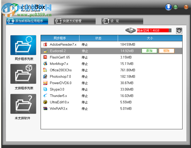
Task: Click the Office2003Chs icon
Action: point(45,70)
